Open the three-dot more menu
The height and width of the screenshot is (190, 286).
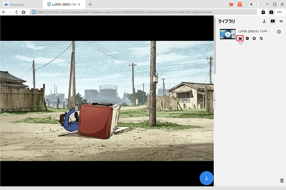[x=279, y=12]
